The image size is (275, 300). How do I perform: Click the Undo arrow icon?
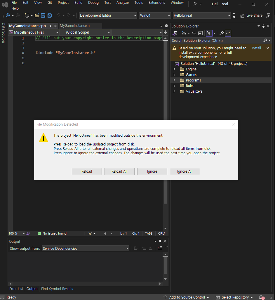point(58,15)
